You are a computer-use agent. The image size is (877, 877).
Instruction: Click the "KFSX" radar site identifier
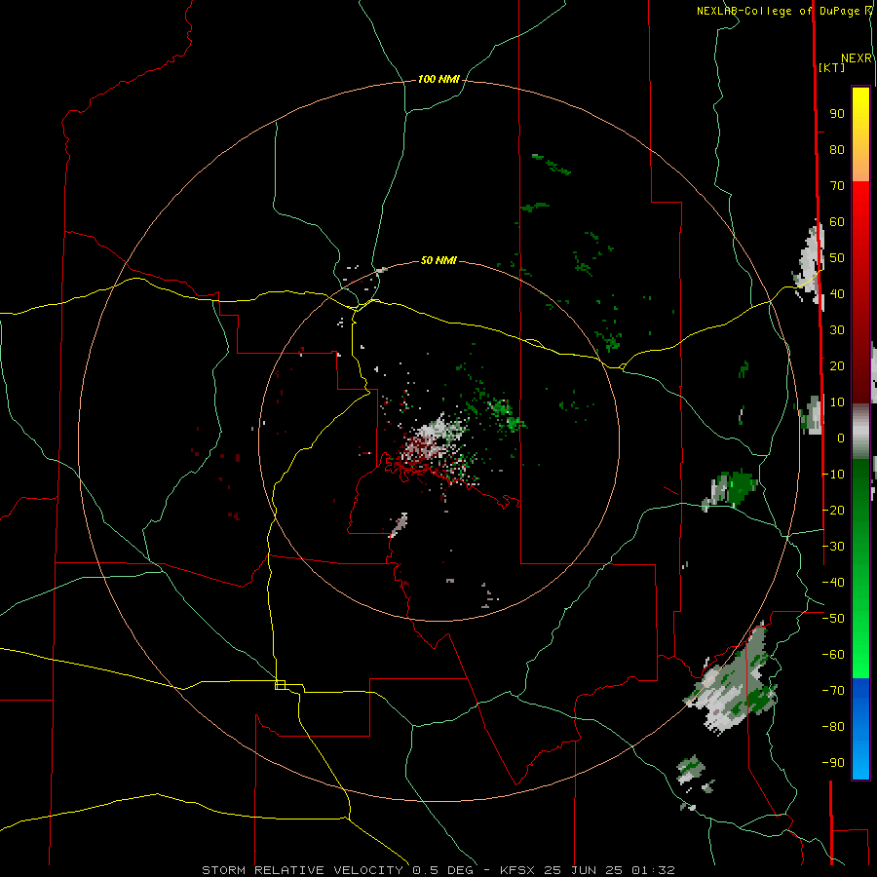[517, 870]
